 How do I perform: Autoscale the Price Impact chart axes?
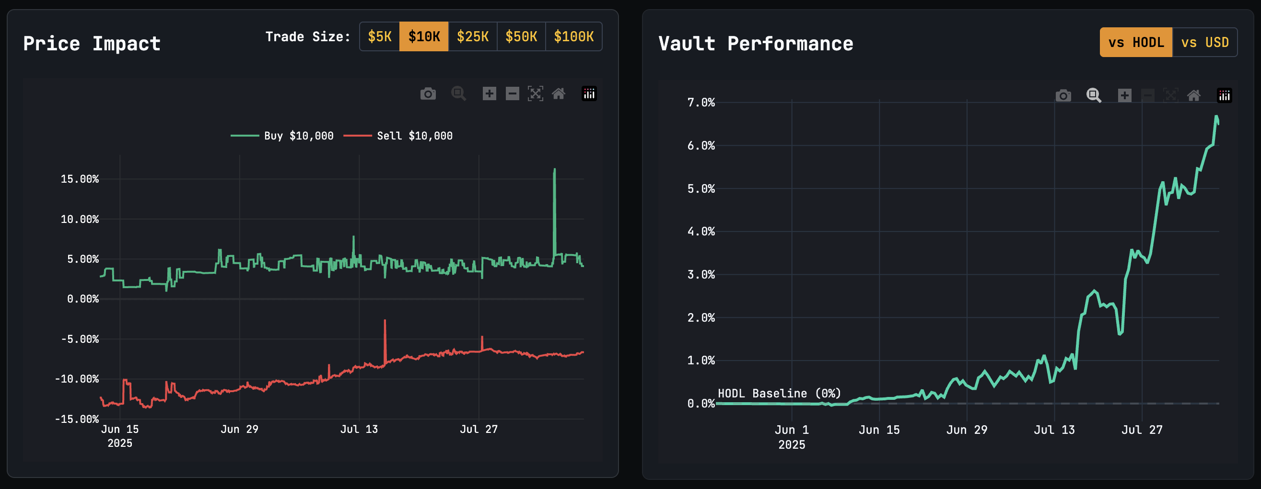(x=535, y=93)
